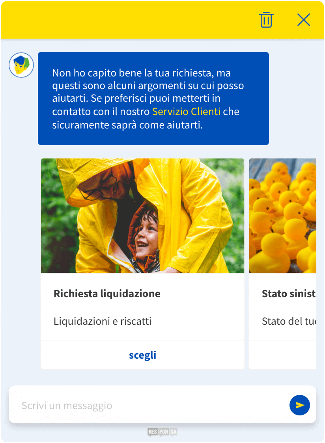The image size is (325, 443).
Task: Click the choose area of second card
Action: click(282, 355)
